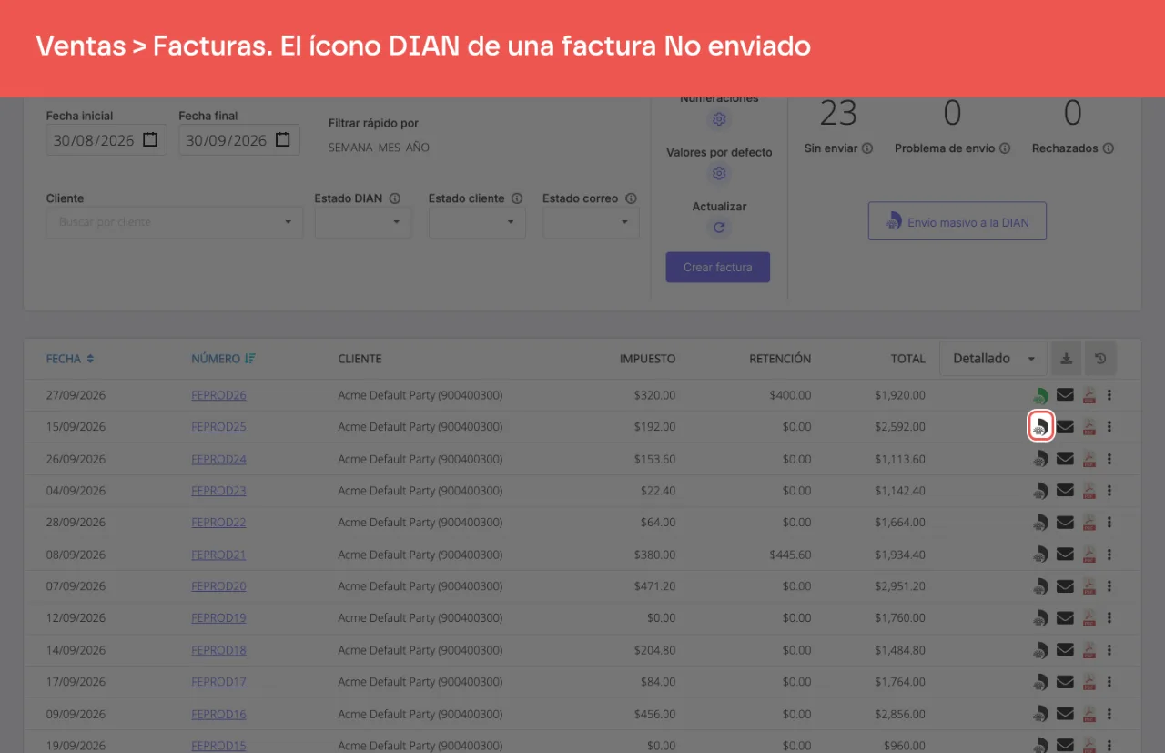
Task: Sort table by NÚMERO column
Action: [x=223, y=359]
